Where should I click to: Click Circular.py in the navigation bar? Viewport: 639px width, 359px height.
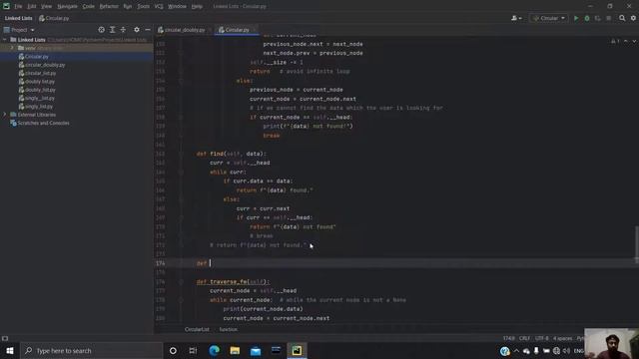coord(54,18)
